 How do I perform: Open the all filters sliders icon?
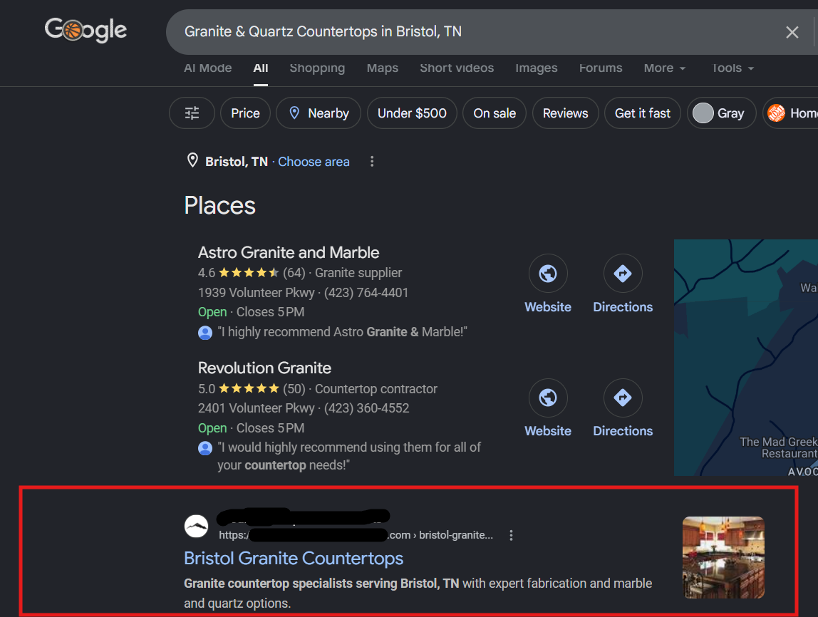coord(192,113)
